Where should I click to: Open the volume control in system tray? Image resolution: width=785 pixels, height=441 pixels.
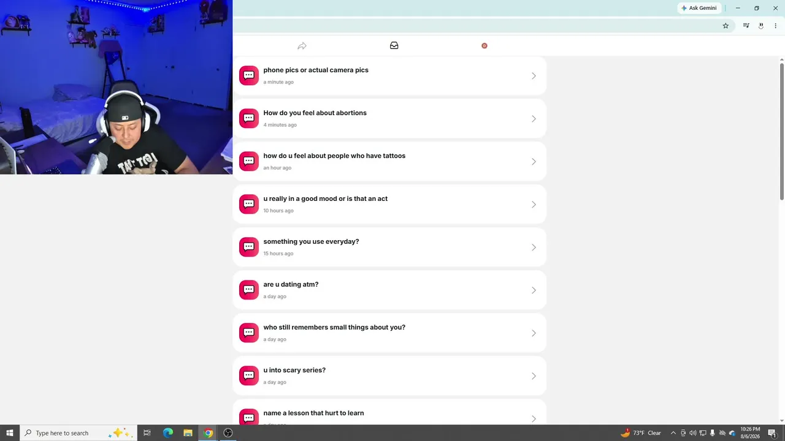(693, 433)
